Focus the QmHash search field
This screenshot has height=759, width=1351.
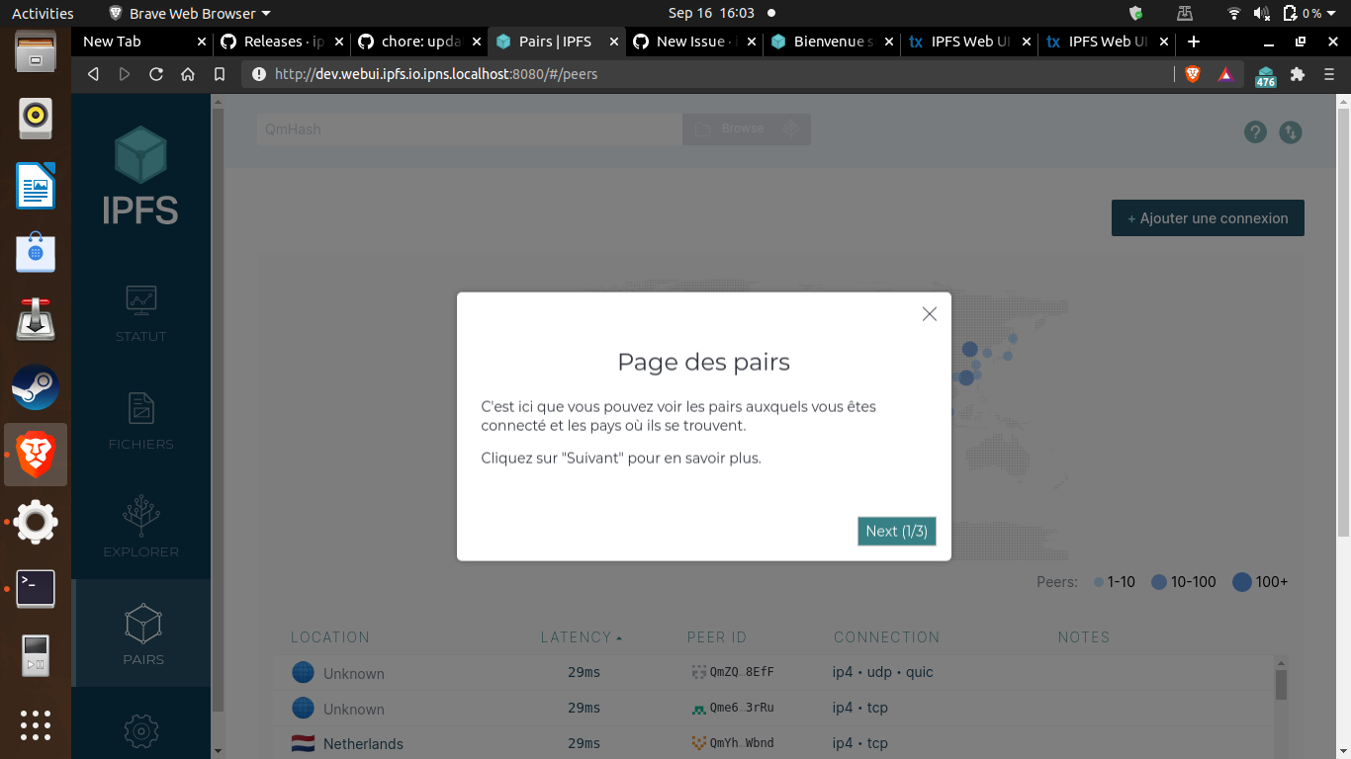point(469,129)
